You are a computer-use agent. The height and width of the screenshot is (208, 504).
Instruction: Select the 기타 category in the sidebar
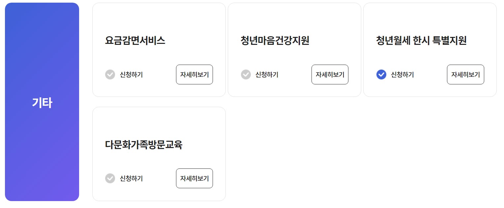coord(42,102)
